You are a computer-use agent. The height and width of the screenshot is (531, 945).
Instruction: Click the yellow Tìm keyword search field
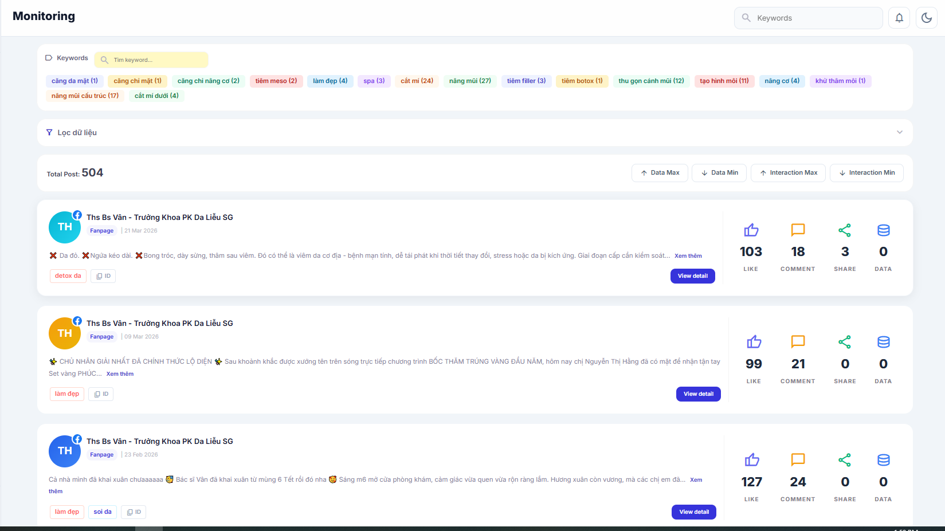151,60
